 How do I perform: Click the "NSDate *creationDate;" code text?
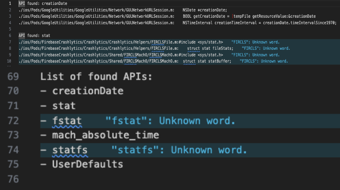205,10
